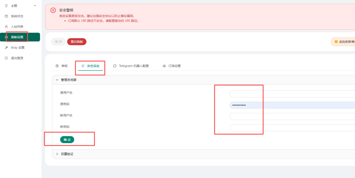Click the red X security alert icon
Screen dimensions: 355x178
(x=53, y=10)
